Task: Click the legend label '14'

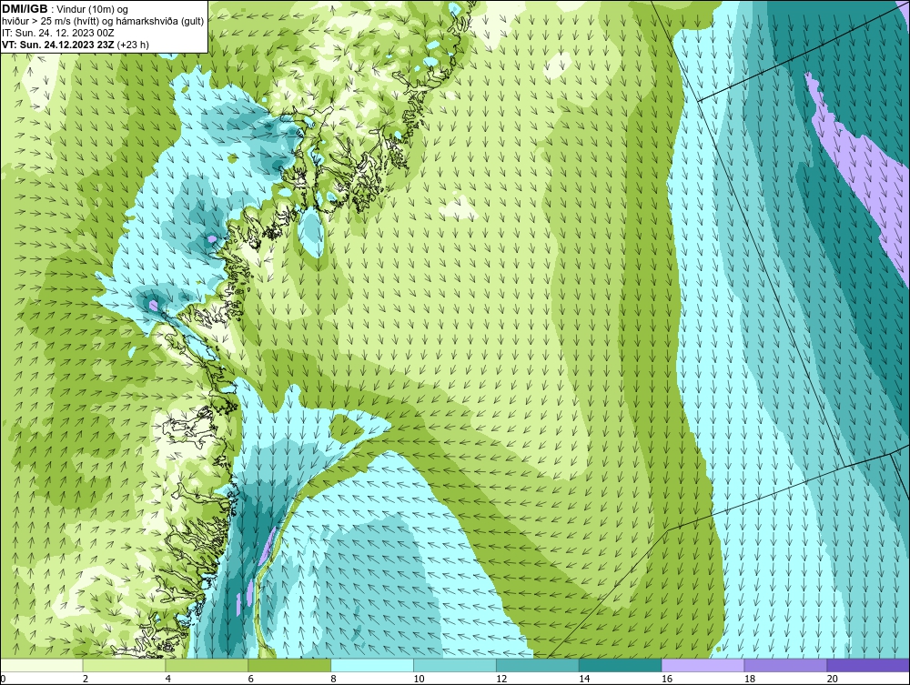Action: pyautogui.click(x=584, y=679)
